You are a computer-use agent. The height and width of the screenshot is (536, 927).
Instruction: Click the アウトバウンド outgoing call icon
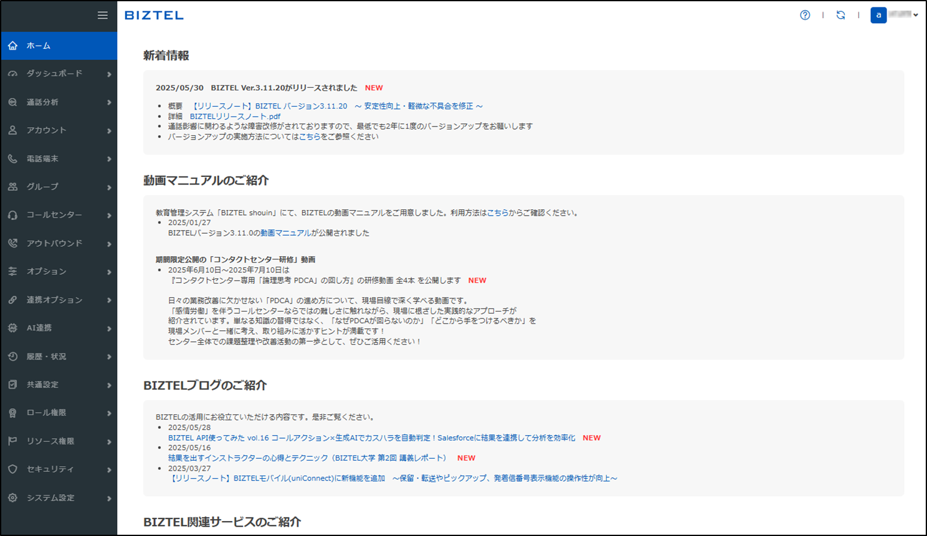pos(12,243)
